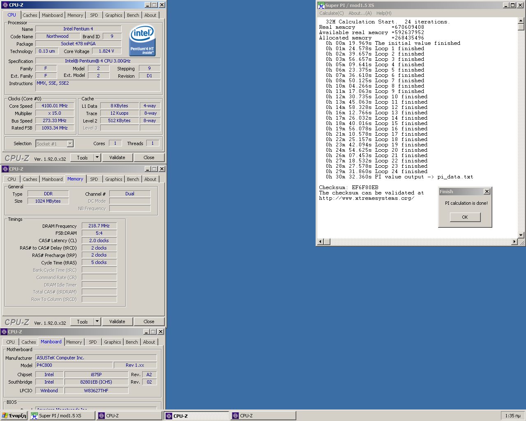
Task: Click the xtremesystems.org URL text
Action: (367, 198)
